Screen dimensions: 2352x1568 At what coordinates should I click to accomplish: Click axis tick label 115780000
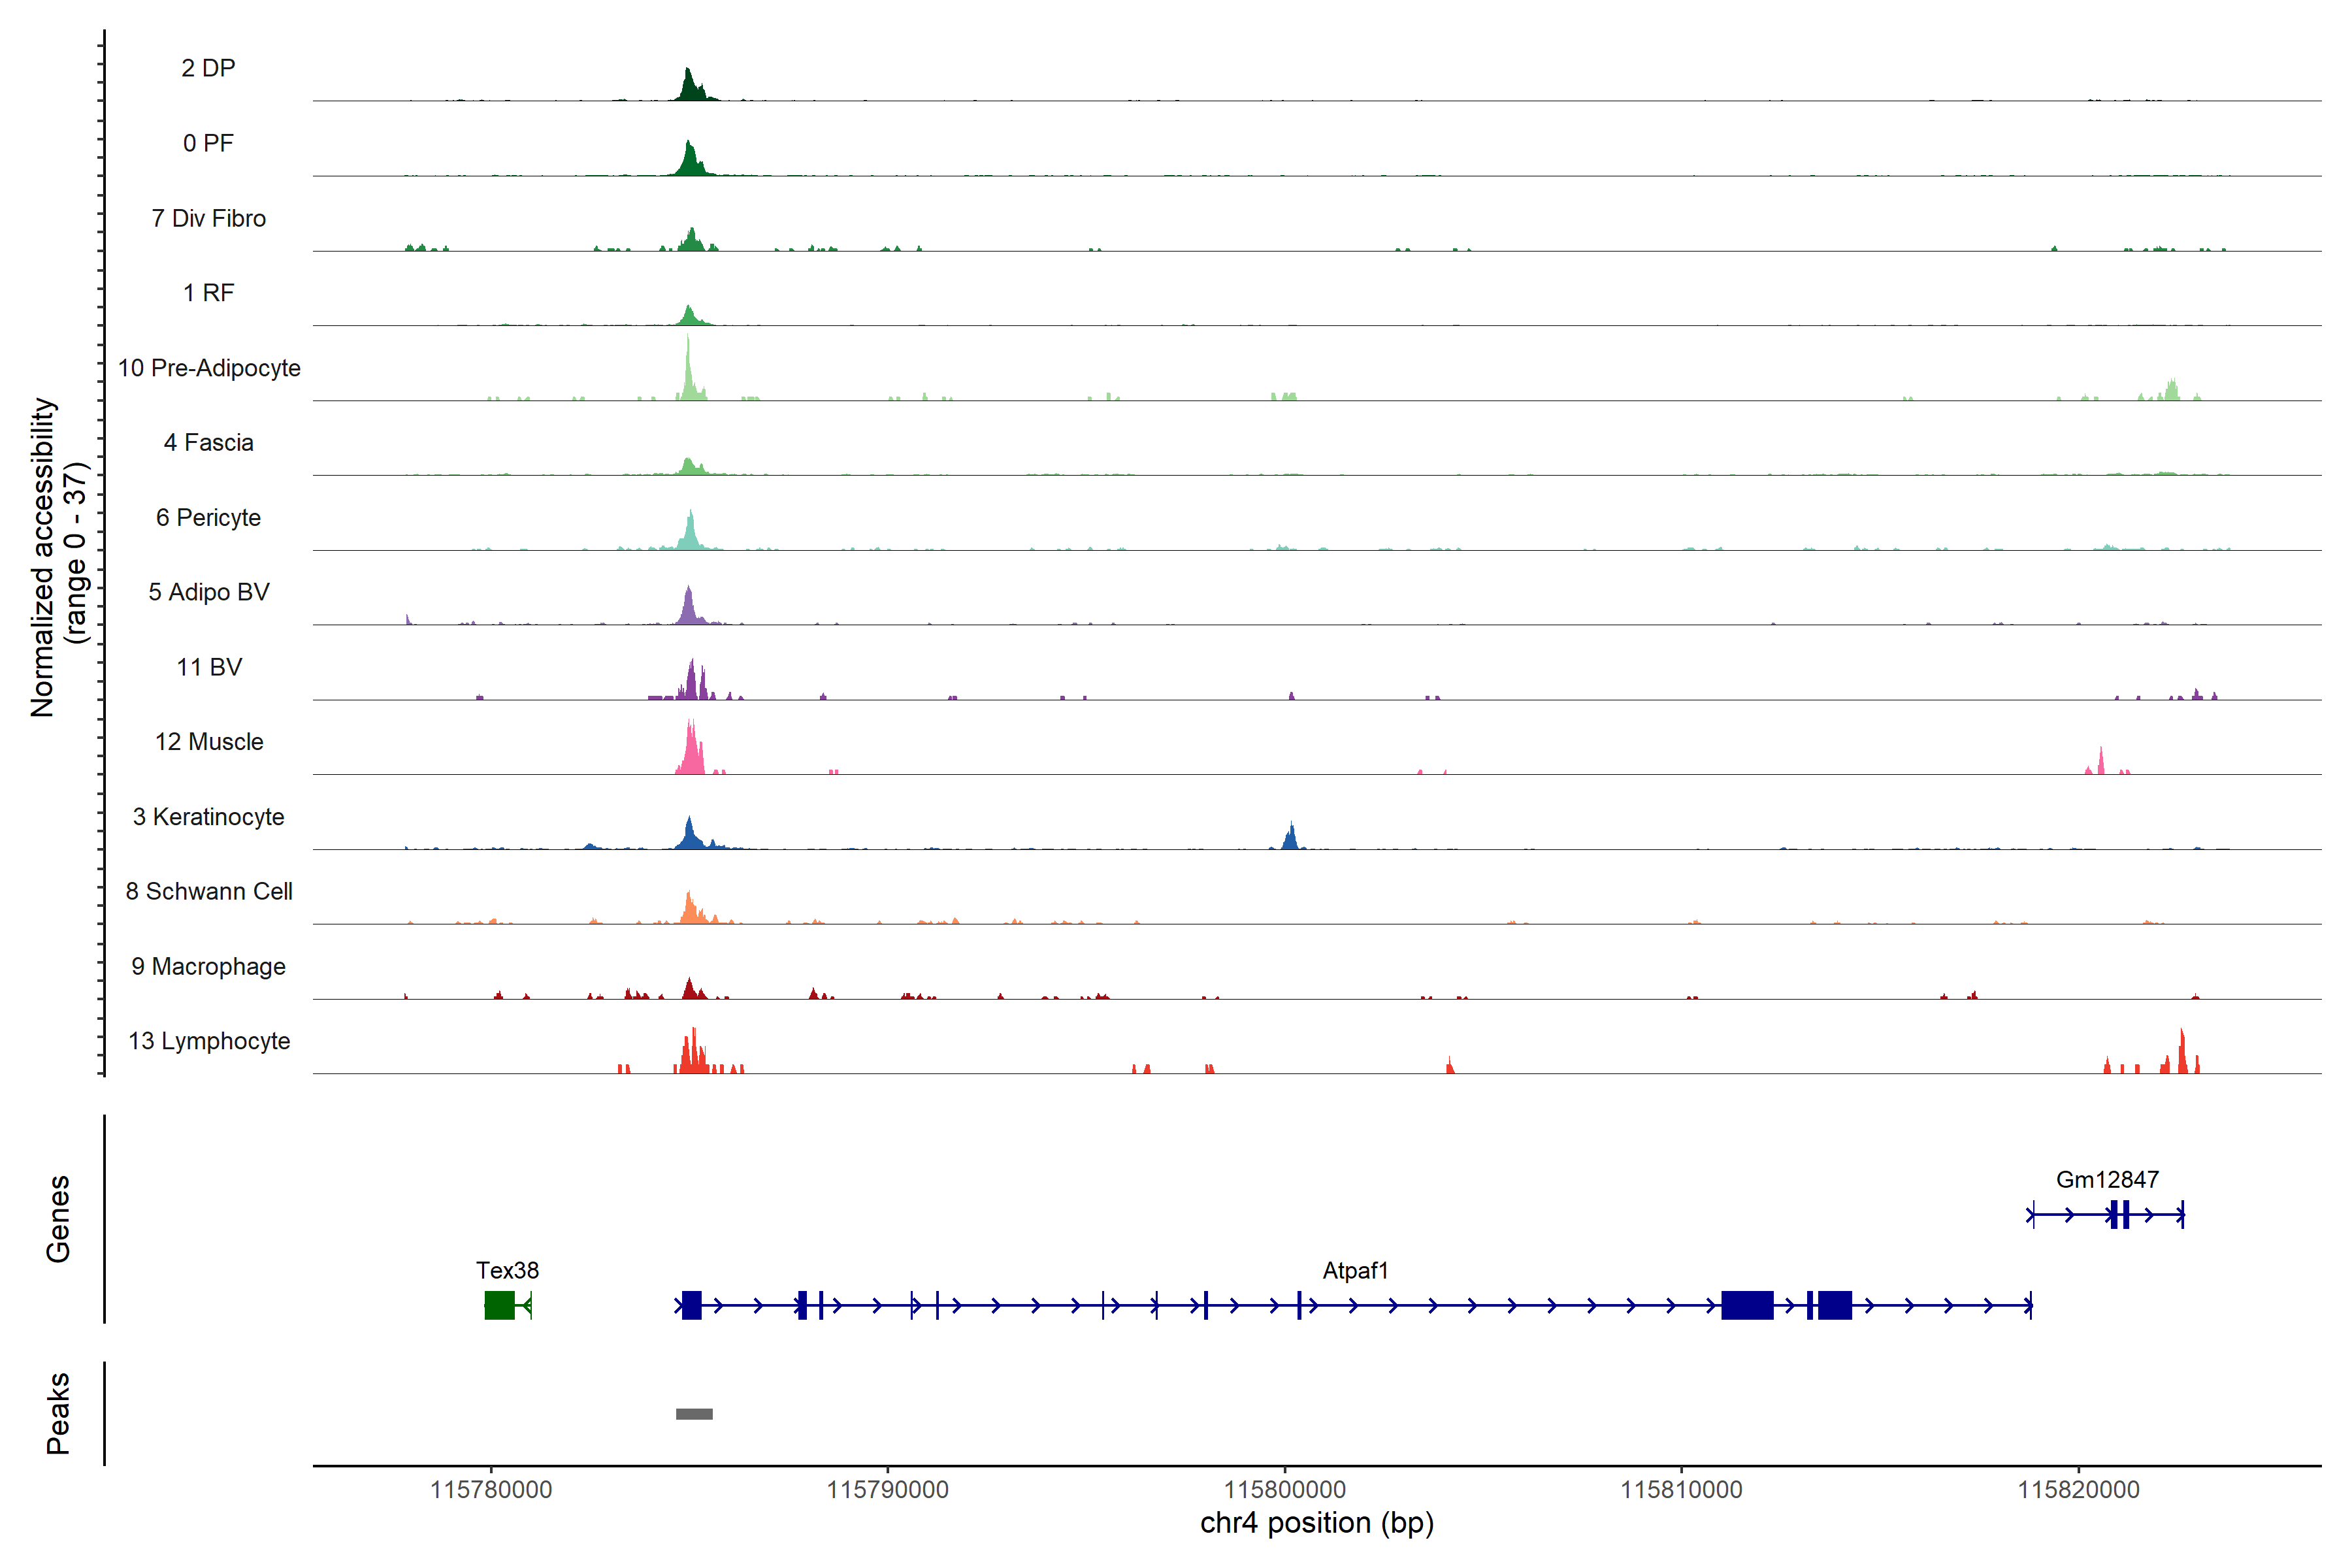[491, 1489]
